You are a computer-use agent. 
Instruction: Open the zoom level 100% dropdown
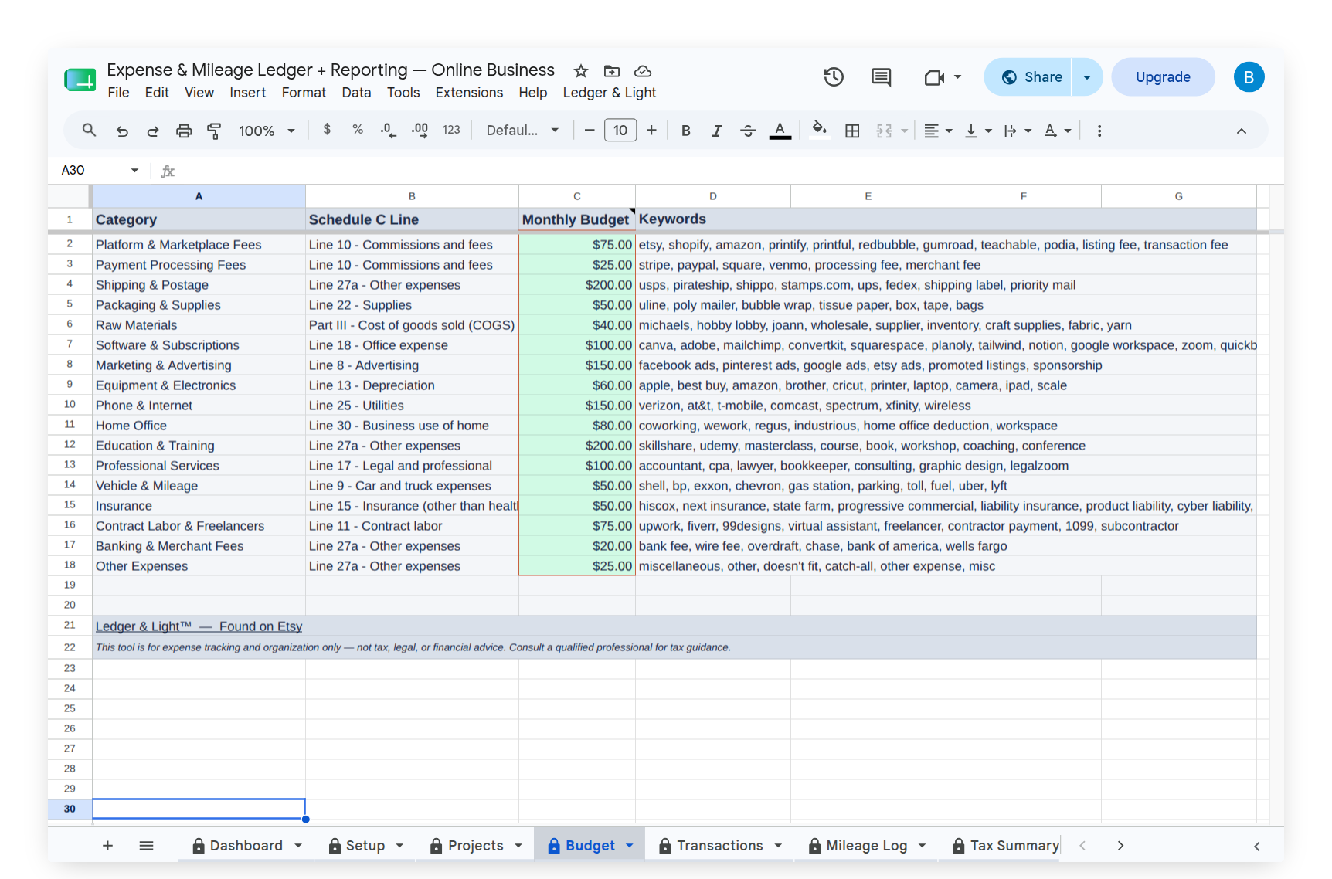(267, 131)
